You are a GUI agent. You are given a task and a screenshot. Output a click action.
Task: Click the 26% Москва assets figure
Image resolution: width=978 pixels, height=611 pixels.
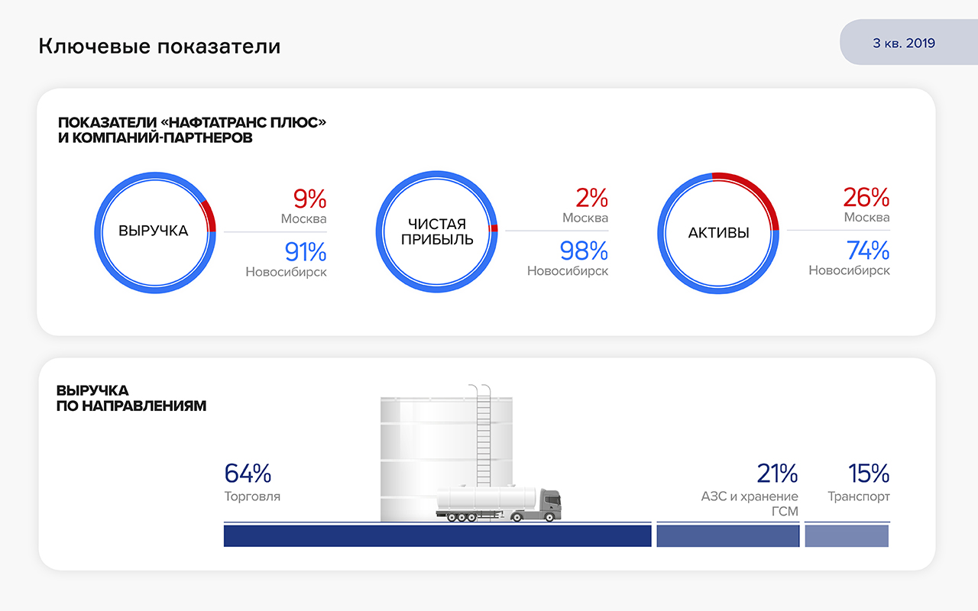[x=866, y=198]
